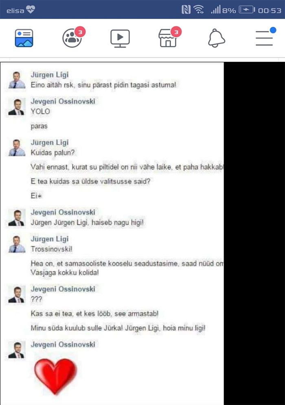This screenshot has height=405, width=285.
Task: Tap Jevgeni Ossinovski's avatar beside YOLO
Action: pos(17,107)
